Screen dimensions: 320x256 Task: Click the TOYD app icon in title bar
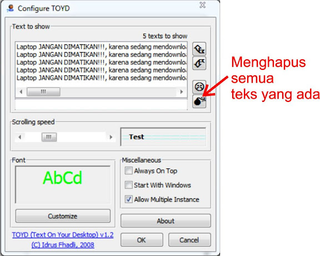[11, 8]
